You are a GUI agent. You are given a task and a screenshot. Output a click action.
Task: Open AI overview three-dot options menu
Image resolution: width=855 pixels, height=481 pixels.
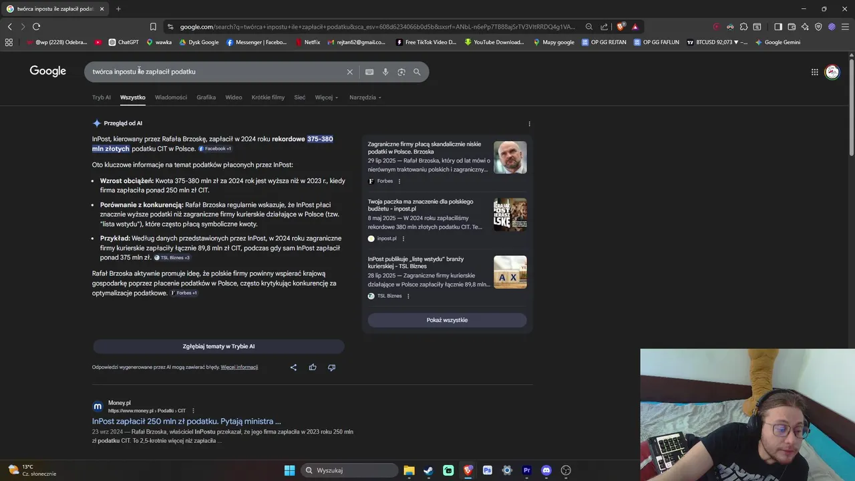click(529, 124)
